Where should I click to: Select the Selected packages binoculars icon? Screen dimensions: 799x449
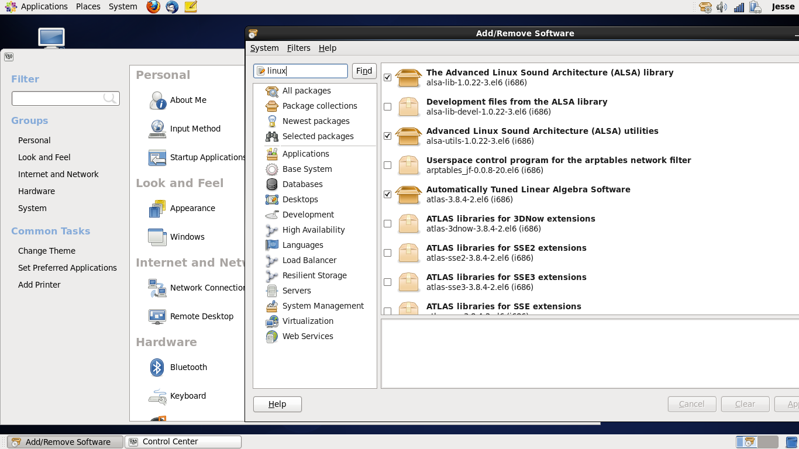(x=272, y=136)
